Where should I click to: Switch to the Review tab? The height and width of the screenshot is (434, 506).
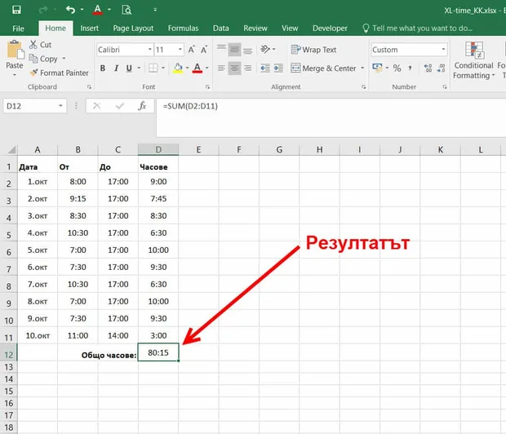click(255, 29)
